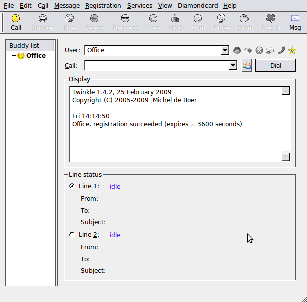Open the Services menu

pos(140,6)
